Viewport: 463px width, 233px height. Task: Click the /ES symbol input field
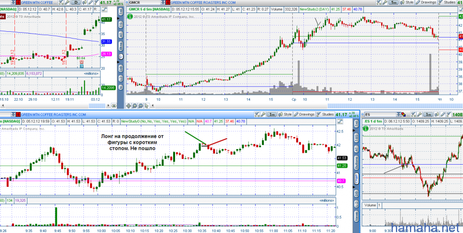381,115
